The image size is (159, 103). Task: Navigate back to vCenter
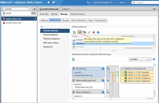15,9
